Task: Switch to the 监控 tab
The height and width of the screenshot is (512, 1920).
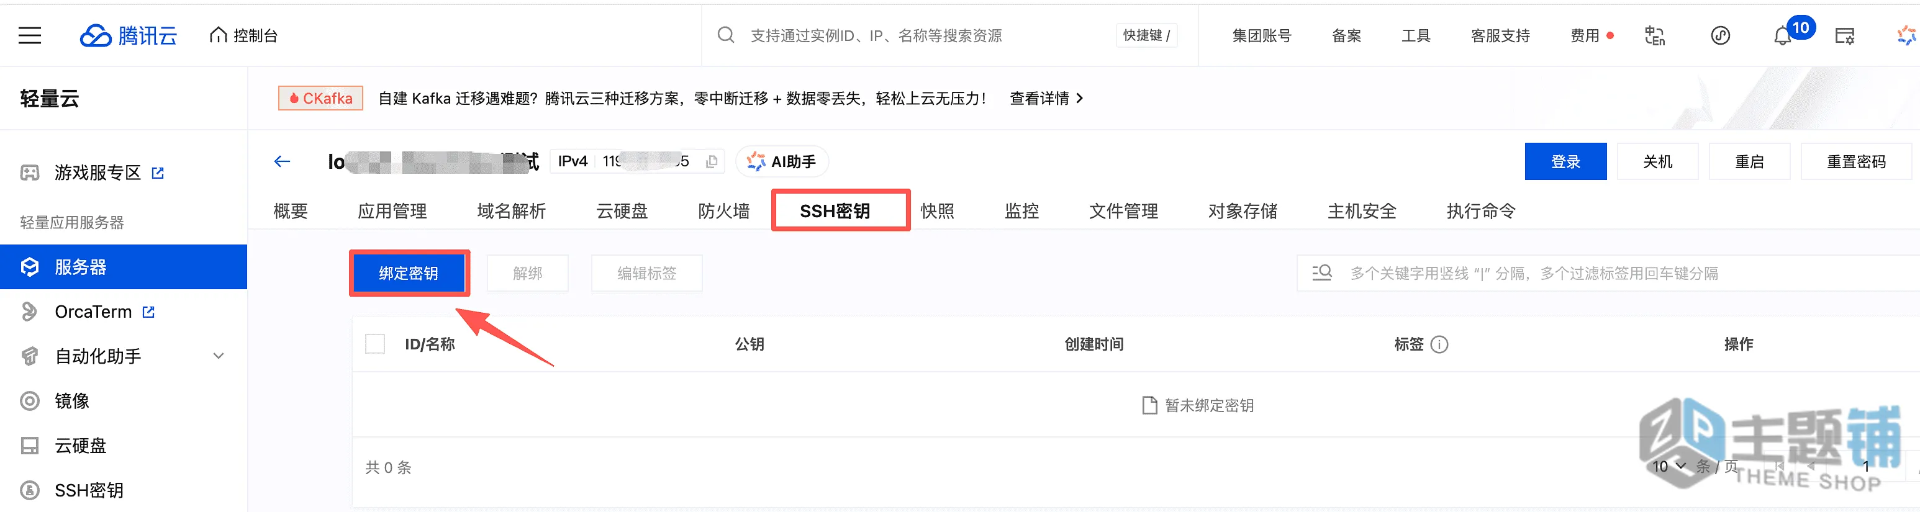Action: pos(1021,211)
